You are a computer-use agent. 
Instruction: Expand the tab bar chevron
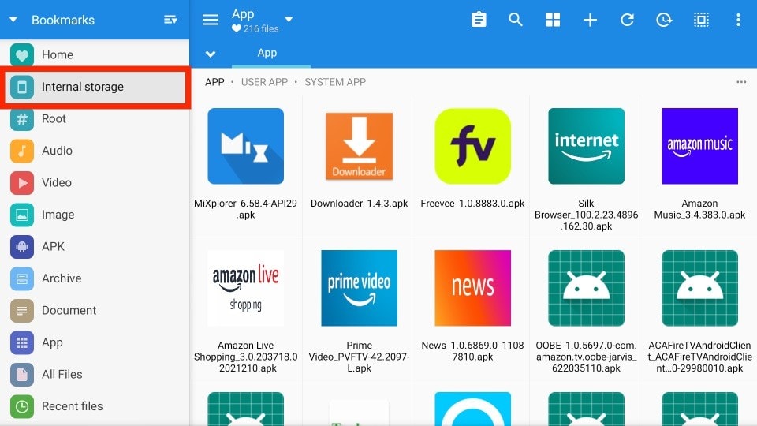[x=211, y=54]
